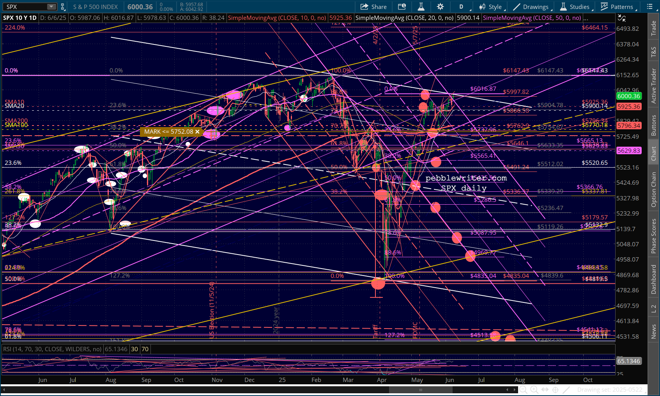660x396 pixels.
Task: Dismiss the MARK <= 5752.08 alert label
Action: pos(197,132)
